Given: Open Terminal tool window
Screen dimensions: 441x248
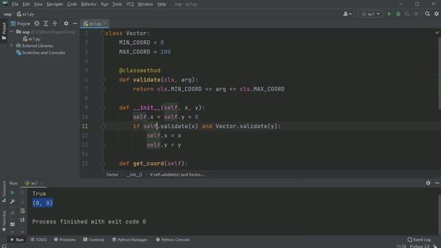Looking at the screenshot, I should (94, 240).
